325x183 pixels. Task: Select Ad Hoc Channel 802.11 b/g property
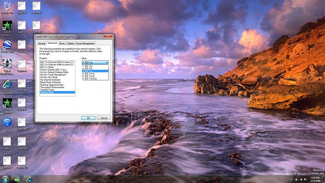coord(57,70)
